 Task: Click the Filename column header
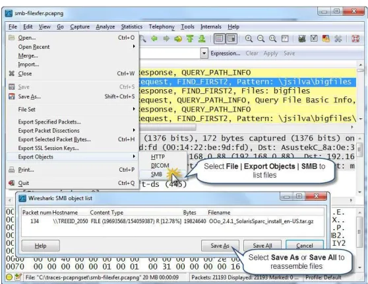pyautogui.click(x=265, y=213)
